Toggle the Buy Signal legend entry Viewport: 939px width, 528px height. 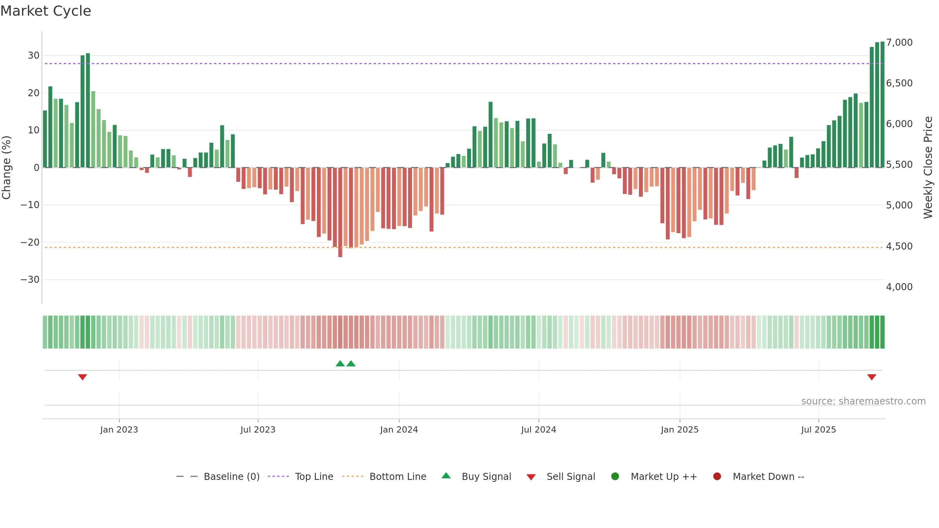pyautogui.click(x=476, y=476)
